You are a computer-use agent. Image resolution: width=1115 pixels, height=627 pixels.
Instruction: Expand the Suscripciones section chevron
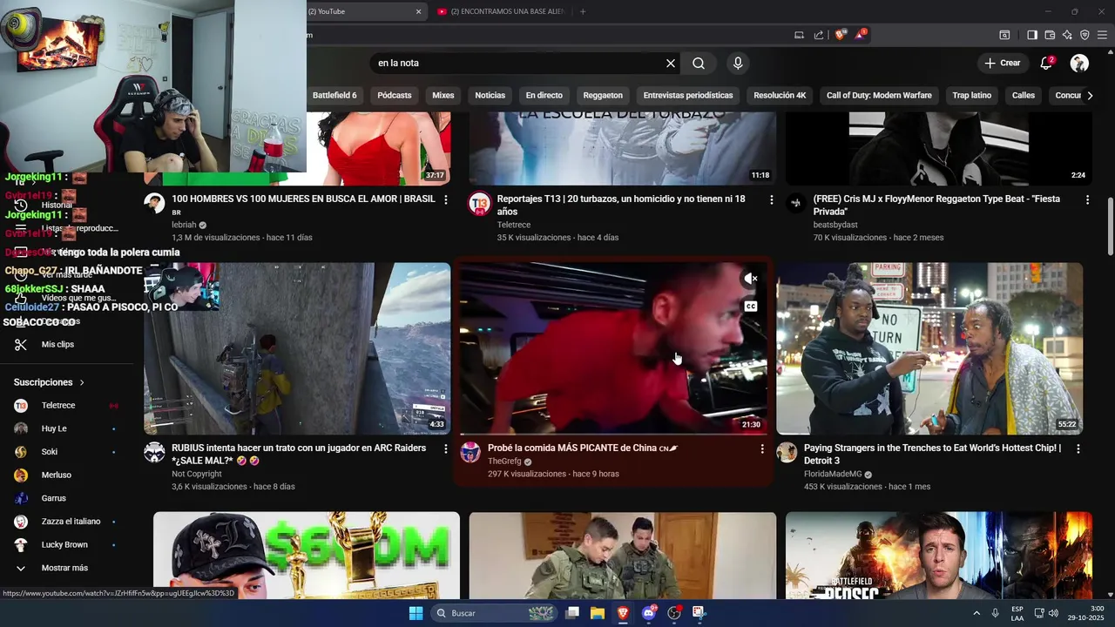[x=82, y=382]
